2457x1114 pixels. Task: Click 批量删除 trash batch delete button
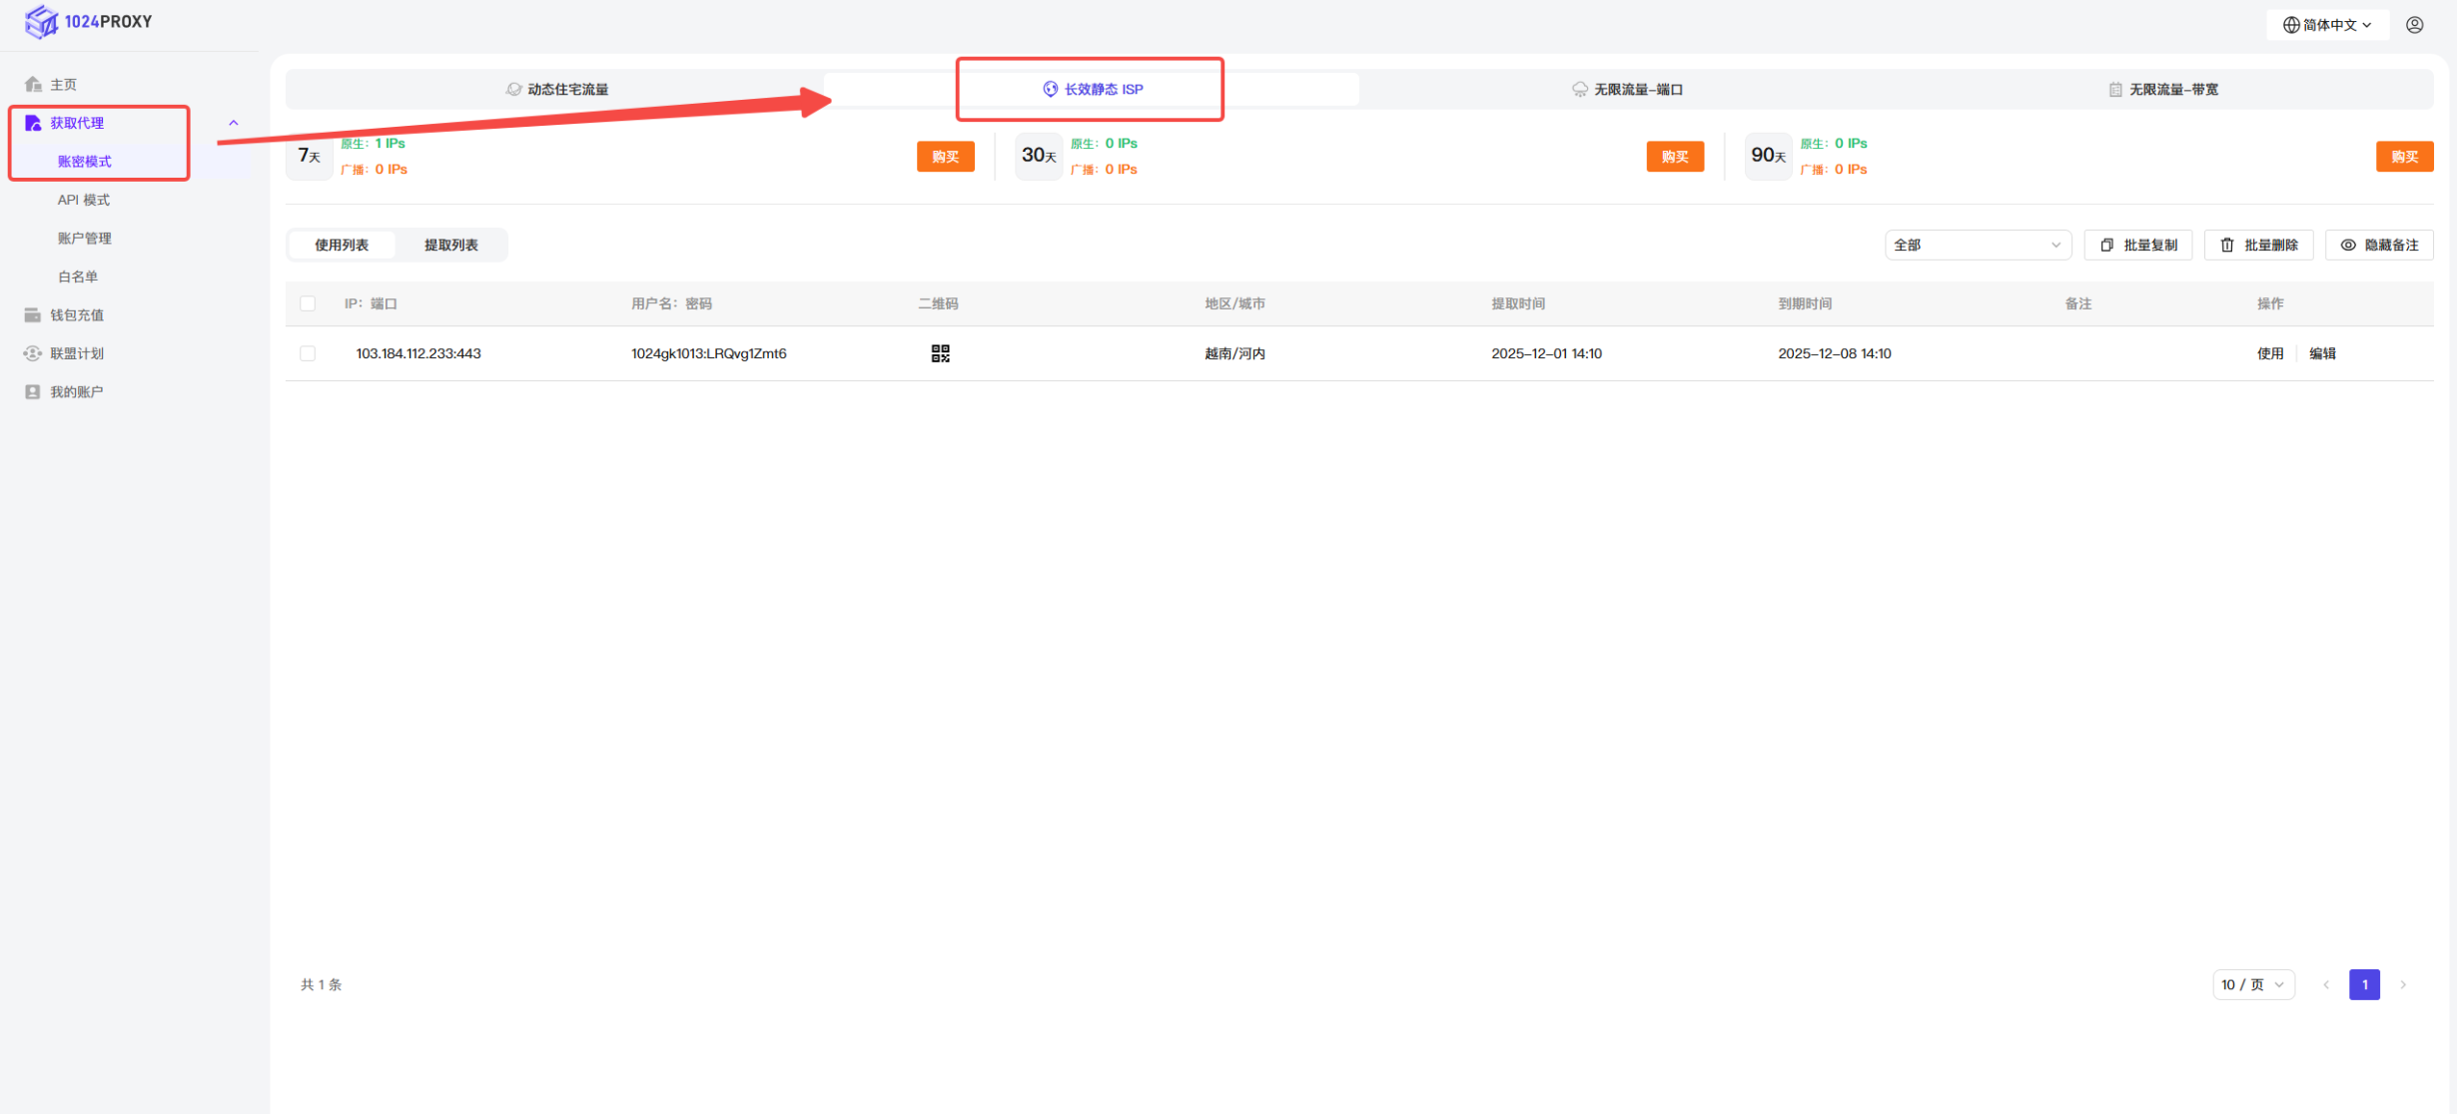pyautogui.click(x=2258, y=246)
